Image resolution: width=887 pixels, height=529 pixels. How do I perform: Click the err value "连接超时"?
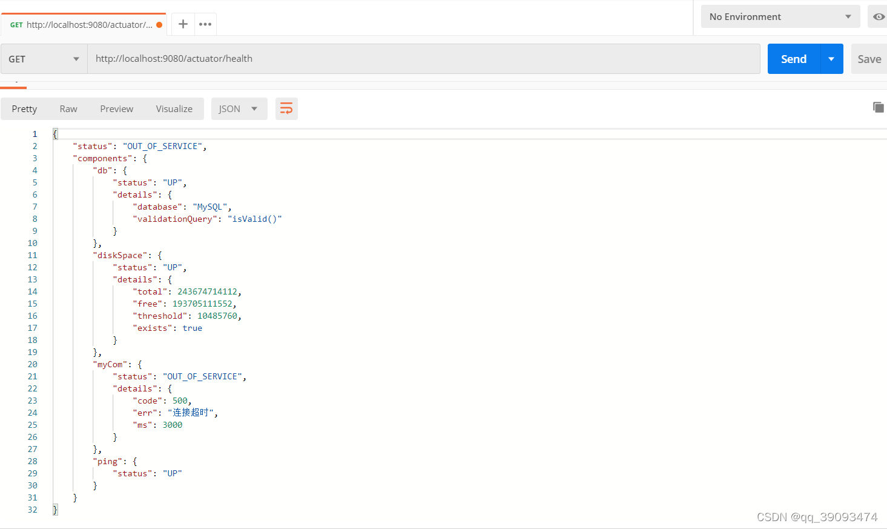pos(190,413)
